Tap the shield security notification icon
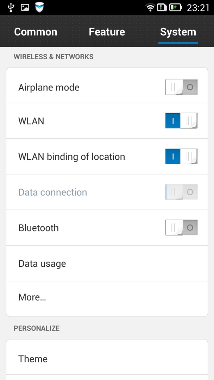Viewport: 214px width, 380px height. 40,7
